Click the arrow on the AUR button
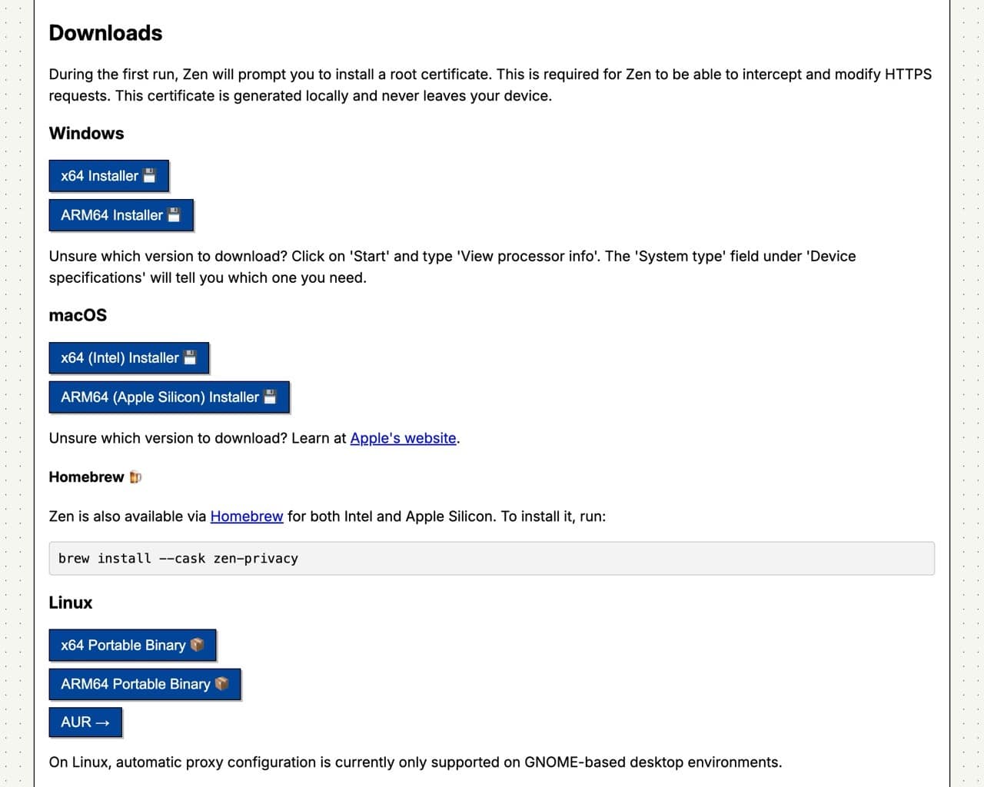The height and width of the screenshot is (787, 984). (102, 722)
